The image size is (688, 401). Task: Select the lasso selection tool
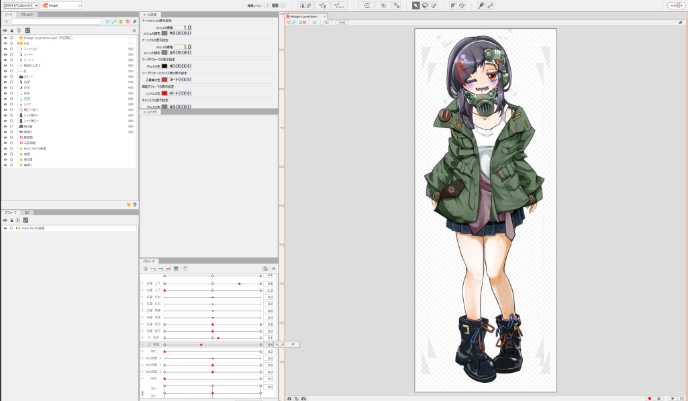coord(425,5)
